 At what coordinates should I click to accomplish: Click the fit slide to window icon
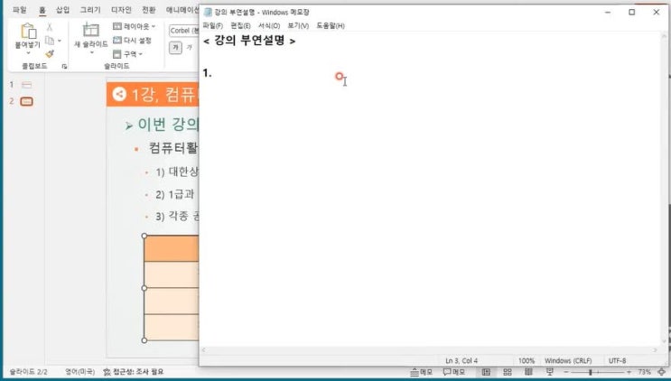664,372
